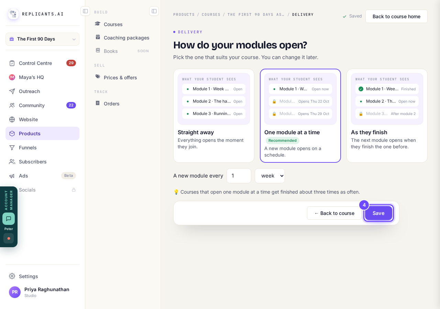
Task: Go to Outreach paper-plane icon
Action: pyautogui.click(x=12, y=91)
